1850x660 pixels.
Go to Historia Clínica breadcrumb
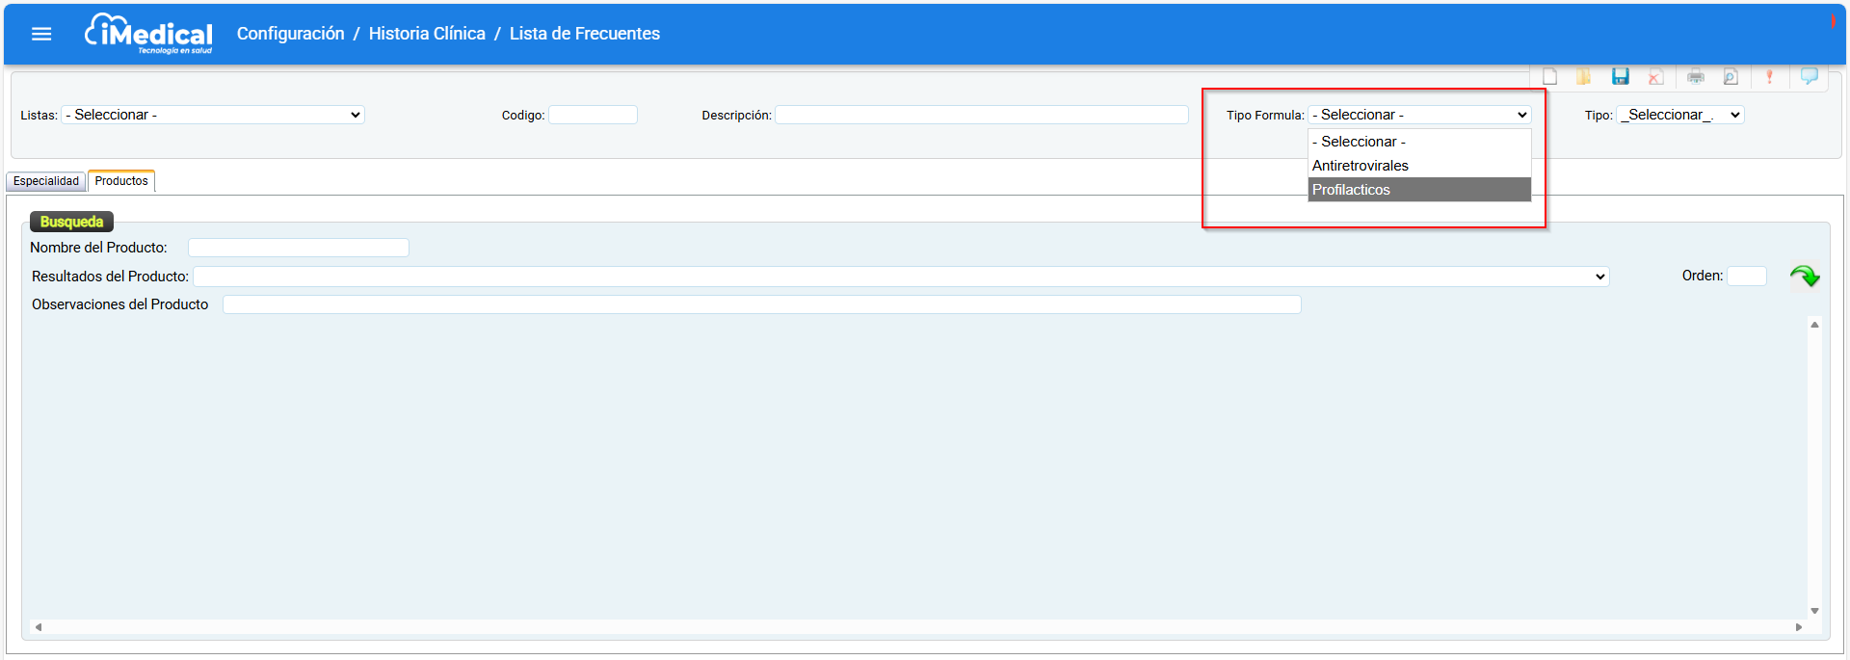coord(427,34)
